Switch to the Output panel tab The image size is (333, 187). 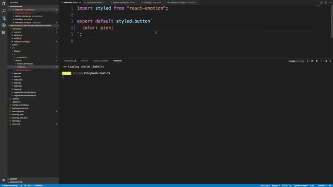point(84,61)
